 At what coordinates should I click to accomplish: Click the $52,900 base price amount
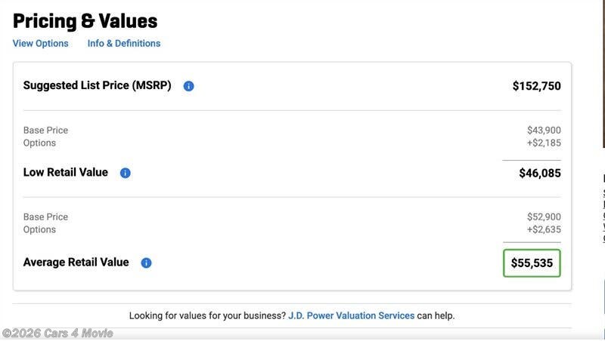[x=544, y=217]
